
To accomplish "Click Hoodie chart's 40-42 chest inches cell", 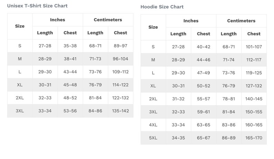I will coord(203,47).
